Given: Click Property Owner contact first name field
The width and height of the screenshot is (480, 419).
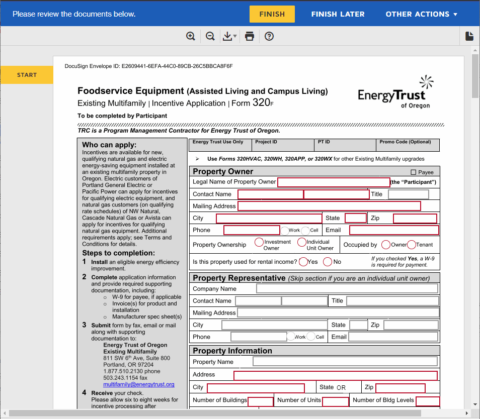Looking at the screenshot, I should click(271, 194).
